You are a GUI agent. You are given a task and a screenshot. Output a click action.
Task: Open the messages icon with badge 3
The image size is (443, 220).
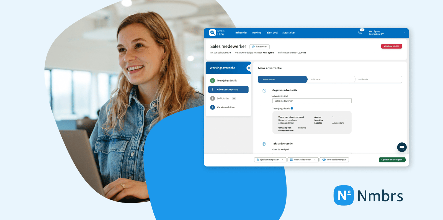[x=360, y=32]
